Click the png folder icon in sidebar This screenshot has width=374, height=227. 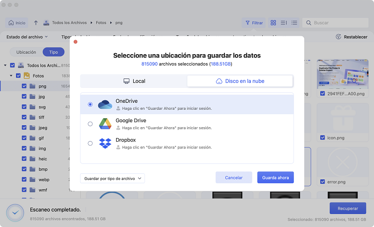[x=32, y=86]
